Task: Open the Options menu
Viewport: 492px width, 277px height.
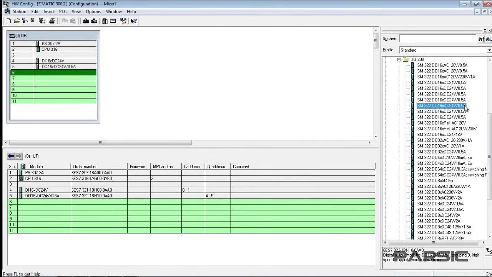Action: click(93, 12)
